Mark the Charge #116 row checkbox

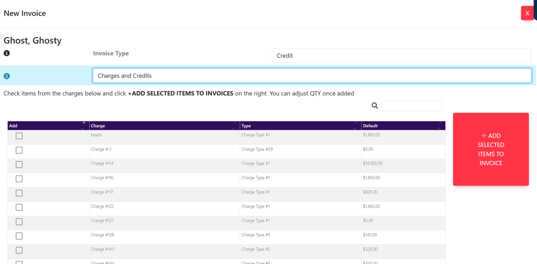coord(19,179)
